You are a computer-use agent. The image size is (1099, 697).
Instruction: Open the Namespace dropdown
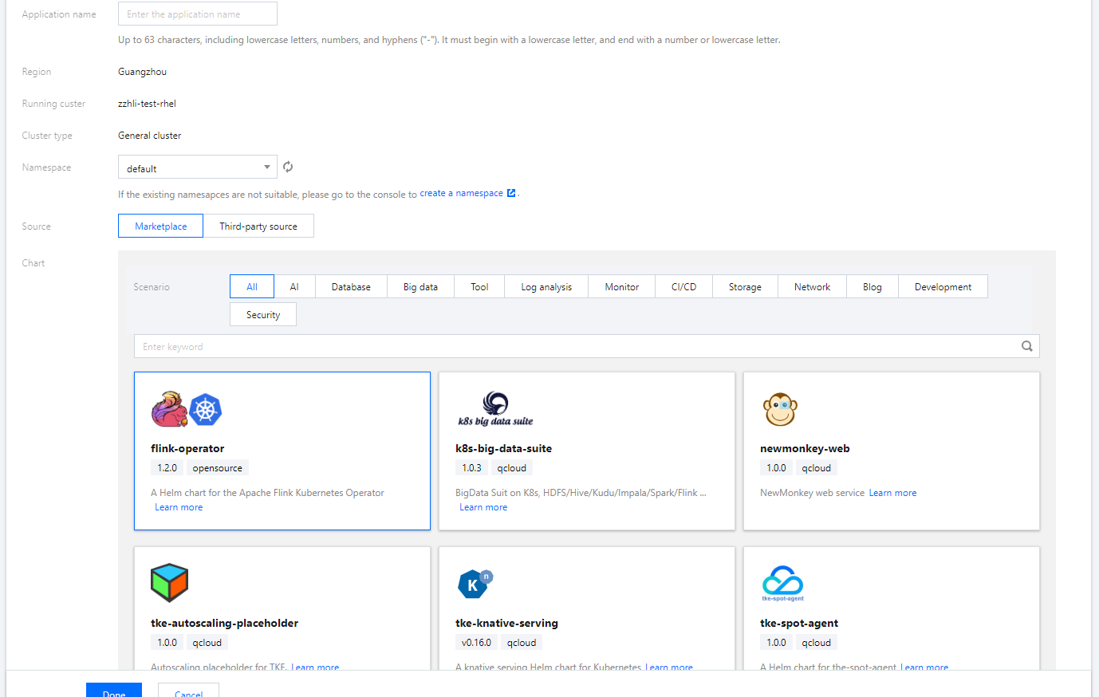(197, 167)
